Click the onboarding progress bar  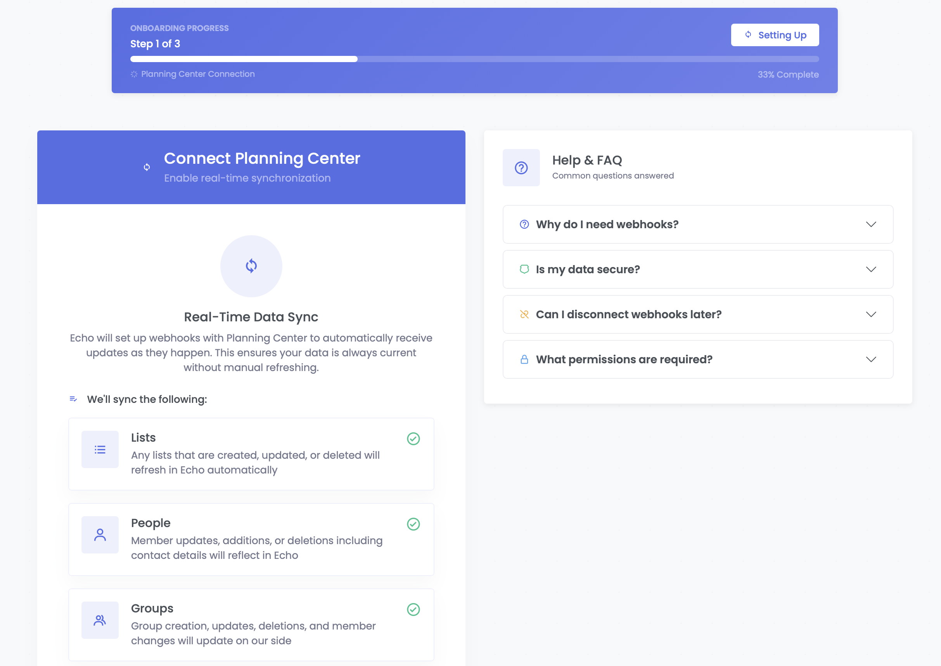[474, 59]
